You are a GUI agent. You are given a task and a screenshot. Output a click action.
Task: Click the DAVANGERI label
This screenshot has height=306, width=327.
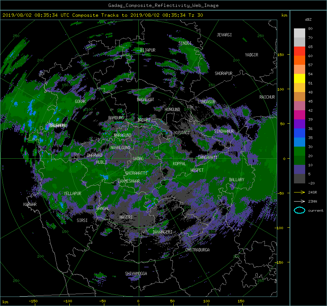click(x=162, y=232)
